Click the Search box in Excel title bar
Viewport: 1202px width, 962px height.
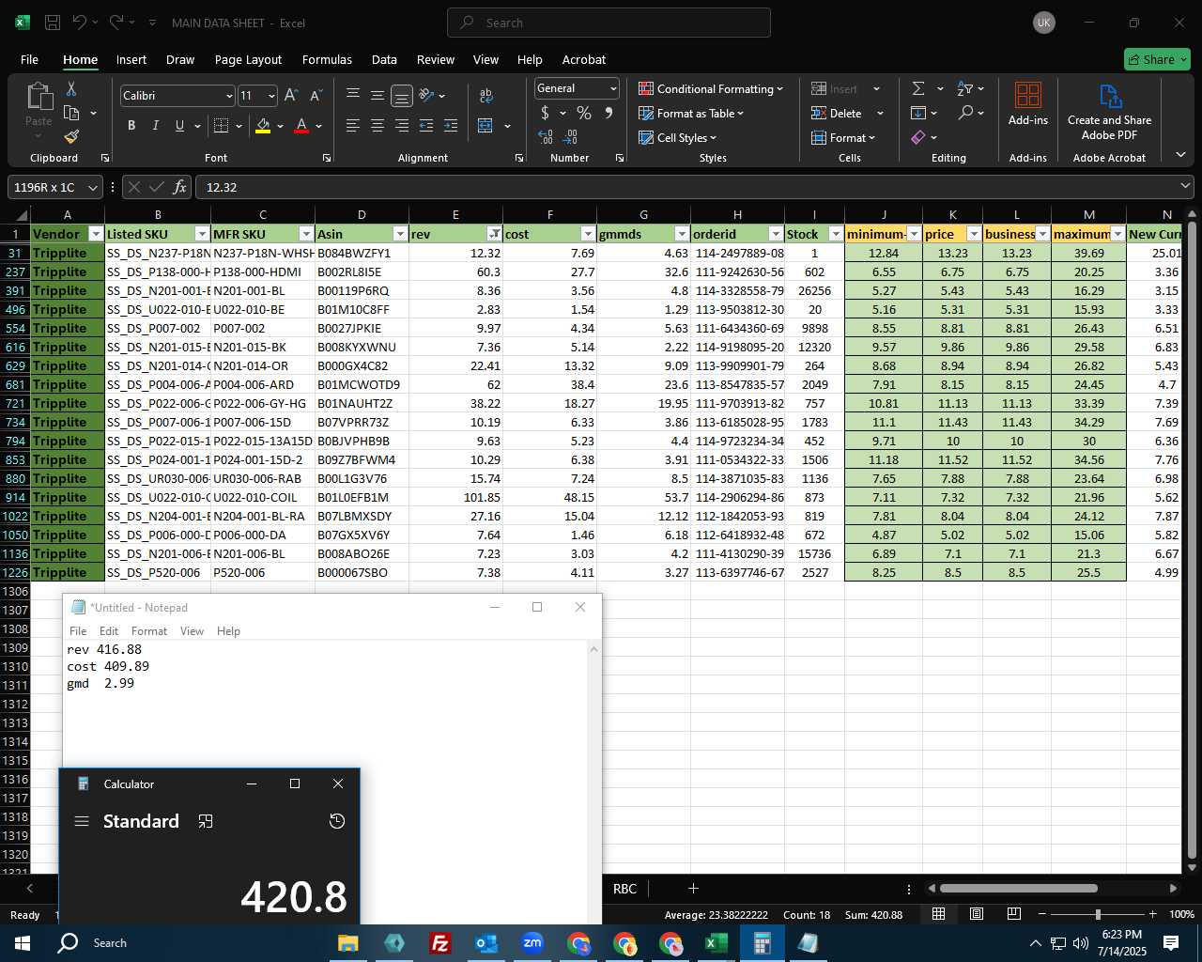[x=609, y=23]
